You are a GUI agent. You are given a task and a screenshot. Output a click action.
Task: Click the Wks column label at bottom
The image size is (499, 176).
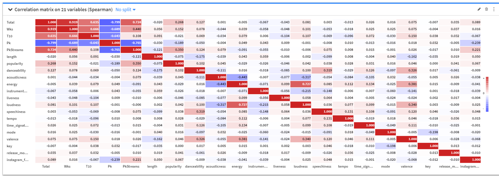click(67, 167)
